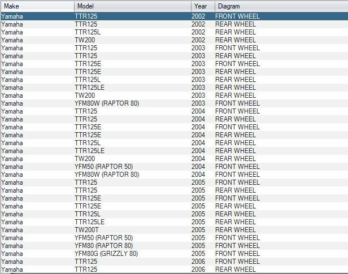Viewport: 348px width, 274px height.
Task: Select the YFM80W (RAPTOR 80) 2004 row
Action: (x=175, y=175)
